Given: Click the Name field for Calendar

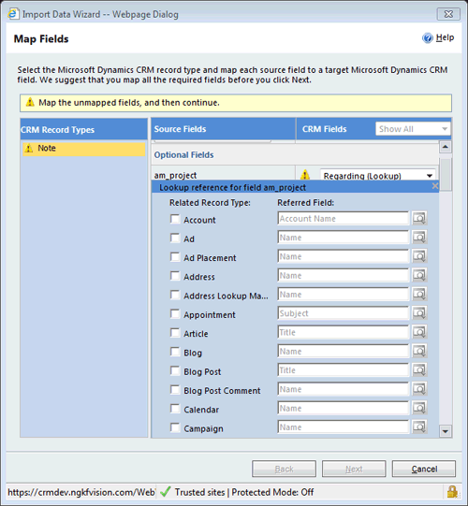Looking at the screenshot, I should pos(343,408).
